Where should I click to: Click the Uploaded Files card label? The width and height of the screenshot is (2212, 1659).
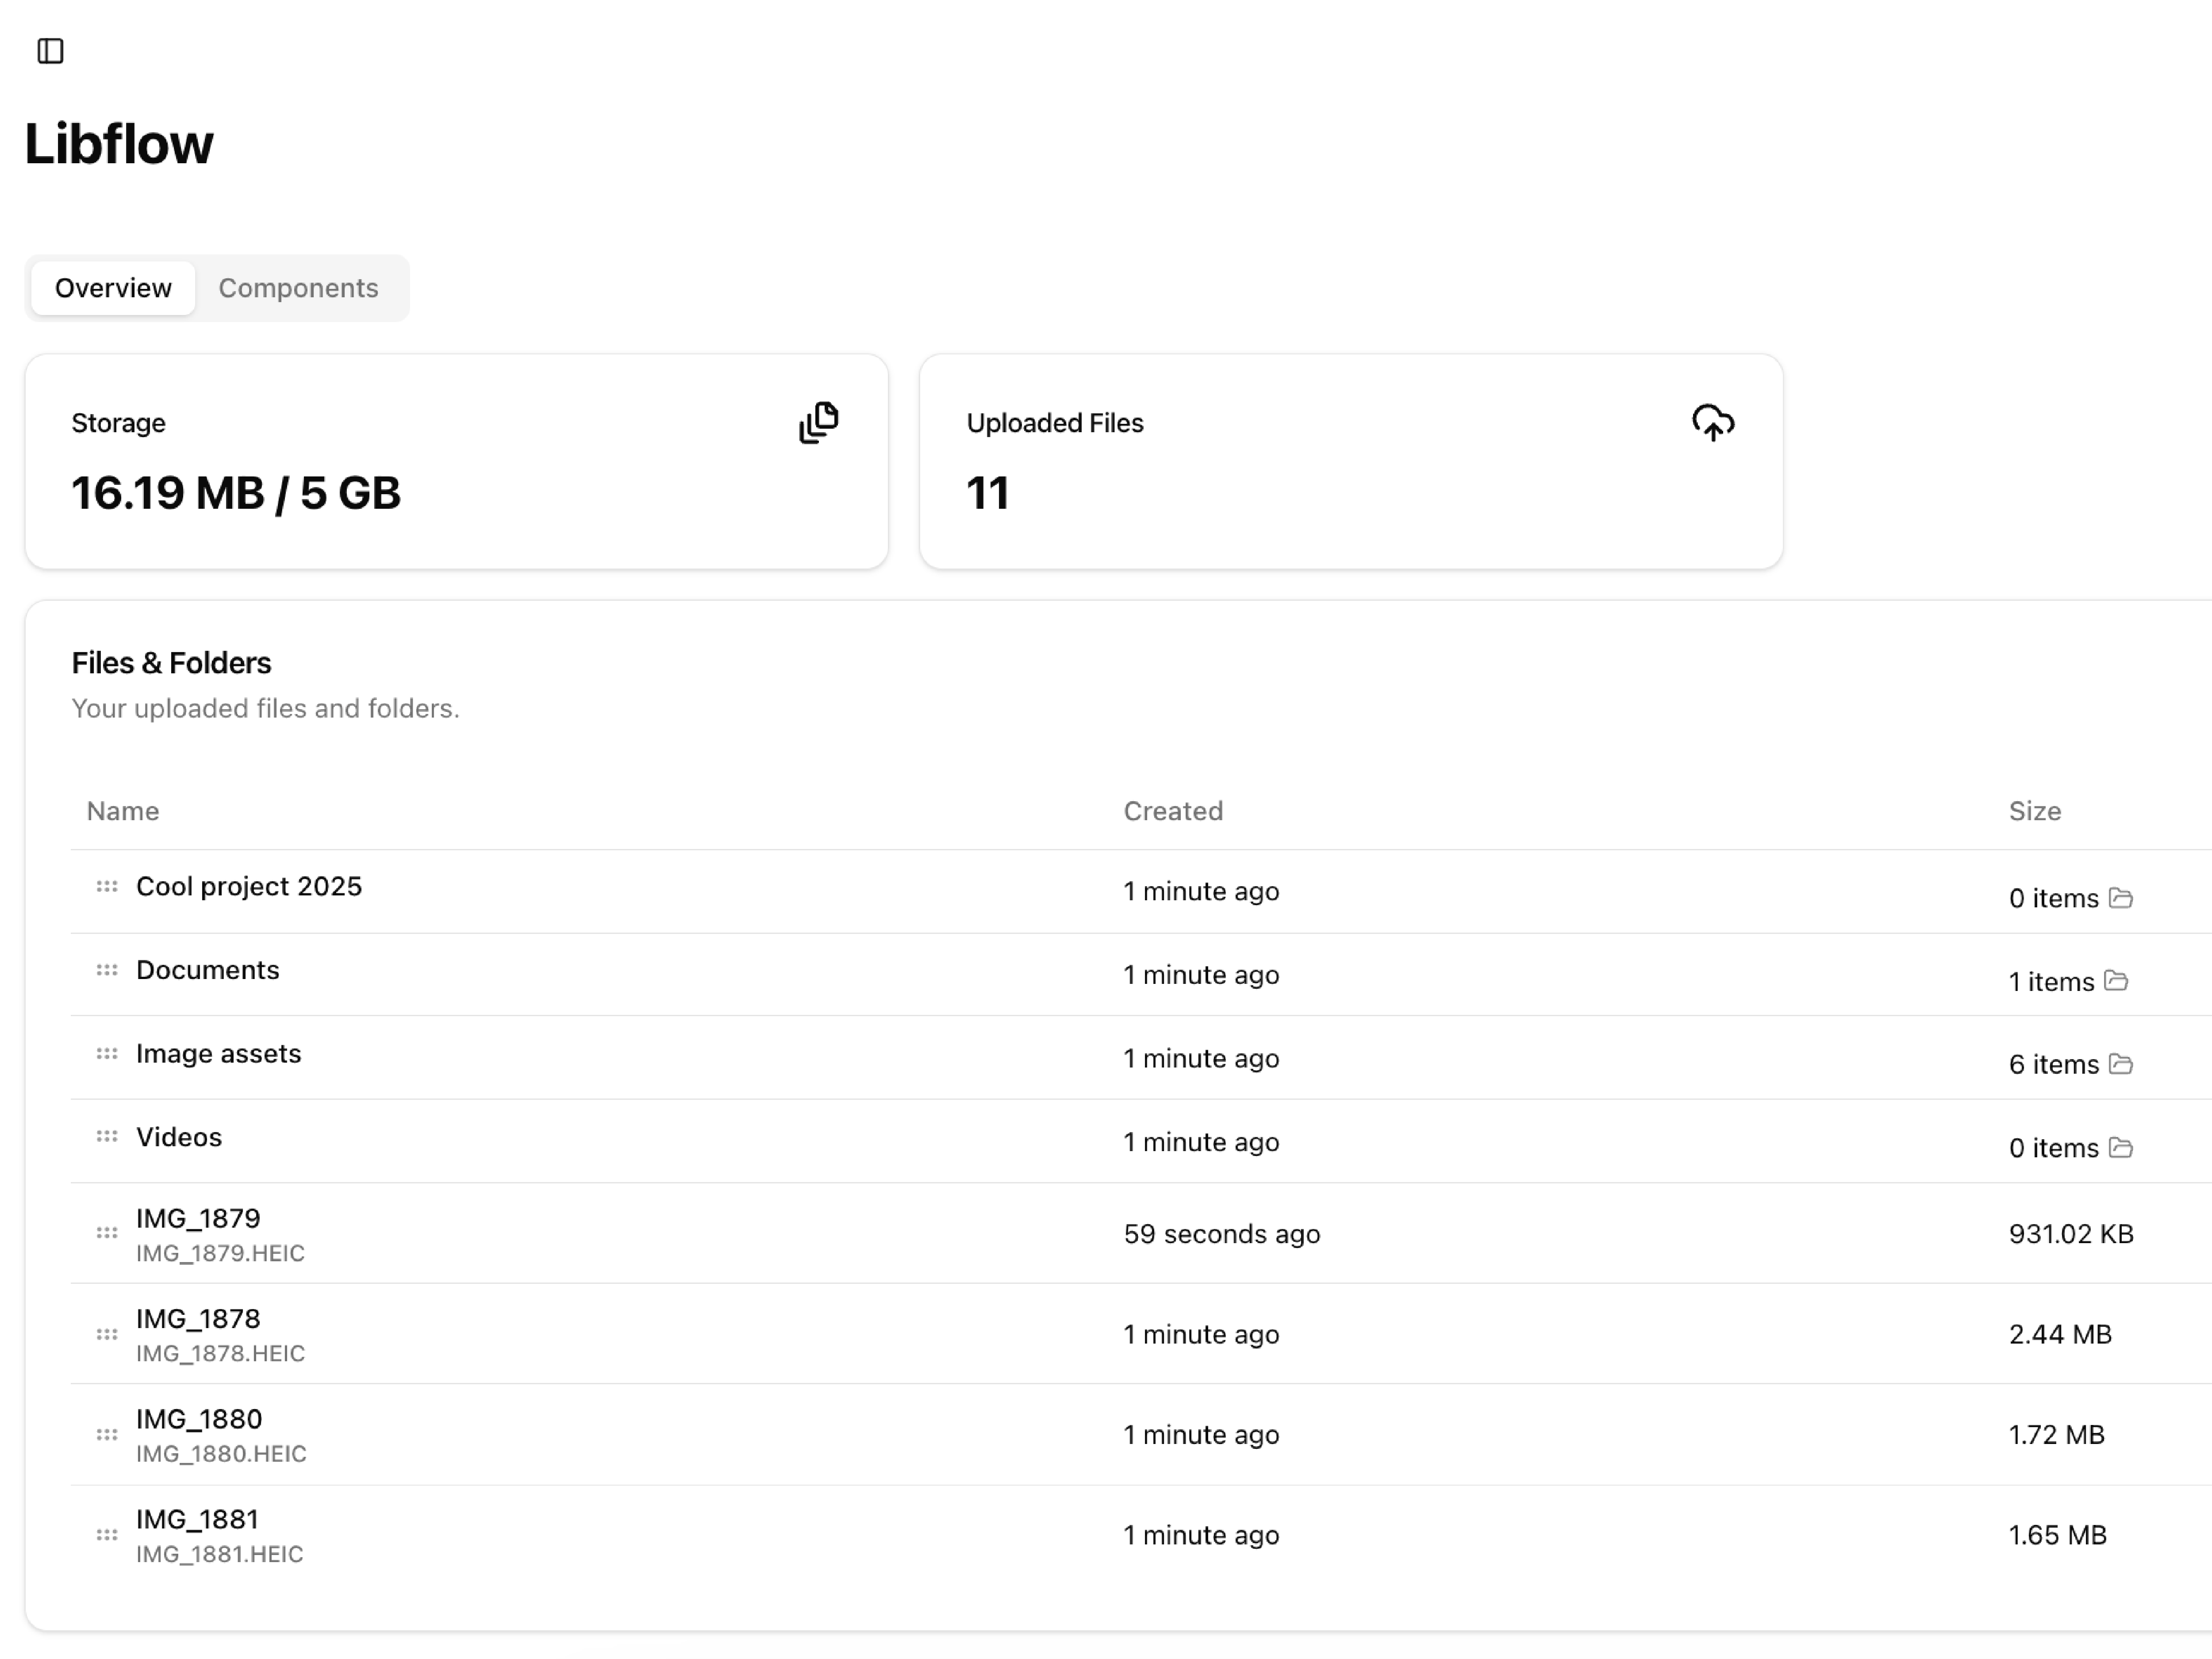click(x=1055, y=423)
